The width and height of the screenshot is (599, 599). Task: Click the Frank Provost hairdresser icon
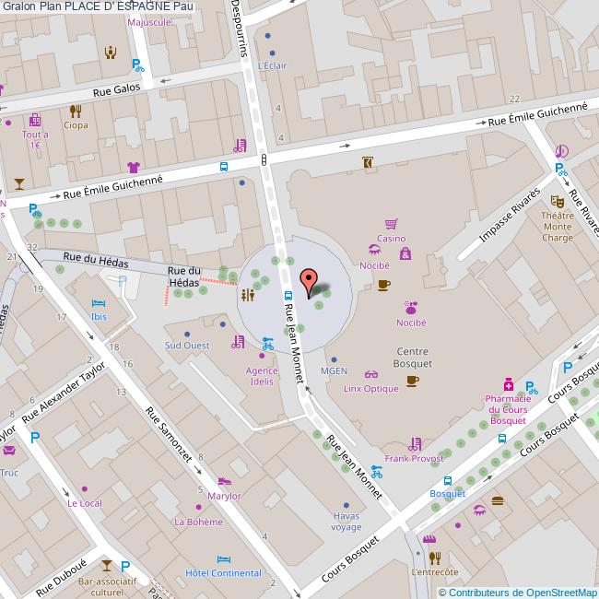pos(415,443)
